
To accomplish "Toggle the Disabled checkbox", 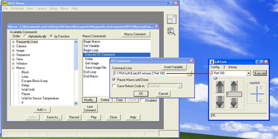I will [142, 100].
